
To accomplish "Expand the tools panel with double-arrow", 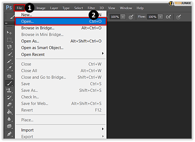I will click(6, 23).
